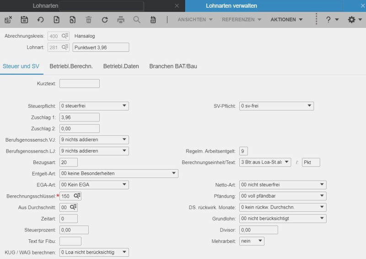
Task: Open the AKTIONEN menu
Action: 286,20
